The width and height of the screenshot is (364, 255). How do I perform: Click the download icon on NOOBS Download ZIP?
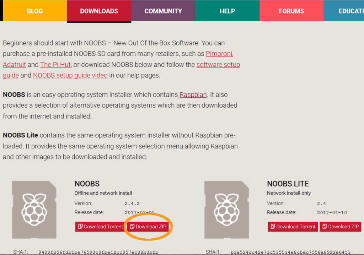[x=132, y=227]
